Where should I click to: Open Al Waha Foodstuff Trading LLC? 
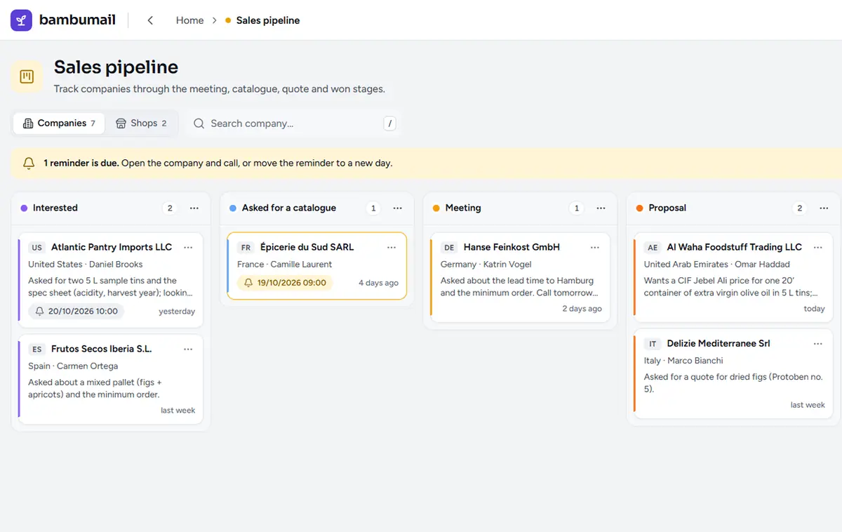tap(734, 247)
